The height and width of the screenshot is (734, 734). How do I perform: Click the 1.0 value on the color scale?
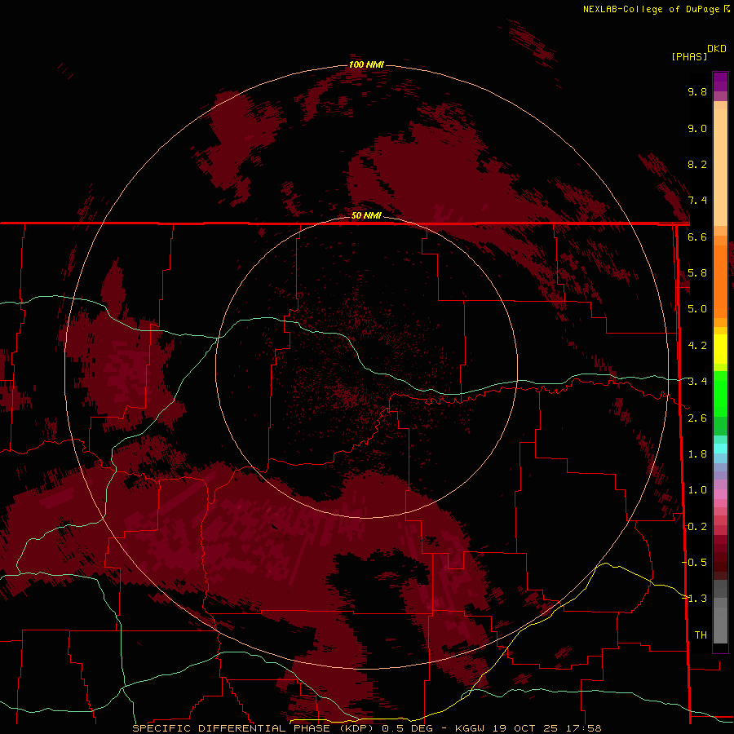click(697, 490)
